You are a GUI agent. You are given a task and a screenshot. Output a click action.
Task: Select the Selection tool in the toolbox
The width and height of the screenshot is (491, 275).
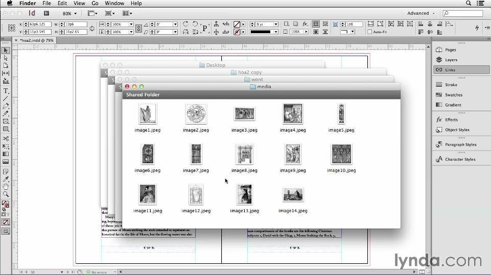6,51
